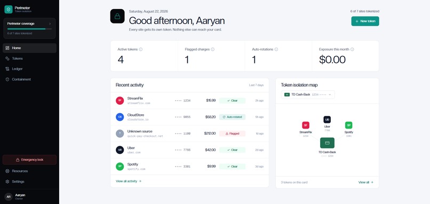
Task: Click the $0.00 exposure value
Action: (x=332, y=60)
